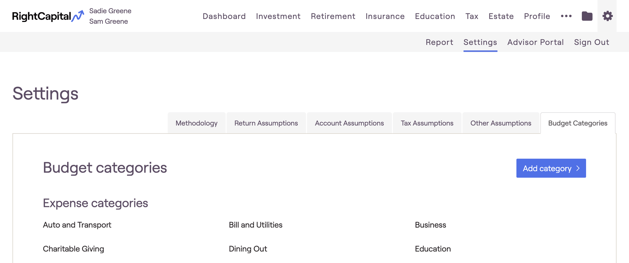Open the Estate section
This screenshot has height=263, width=629.
(x=501, y=16)
